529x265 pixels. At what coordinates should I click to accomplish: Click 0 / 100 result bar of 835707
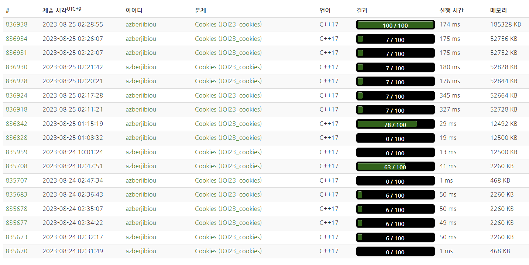pyautogui.click(x=395, y=181)
